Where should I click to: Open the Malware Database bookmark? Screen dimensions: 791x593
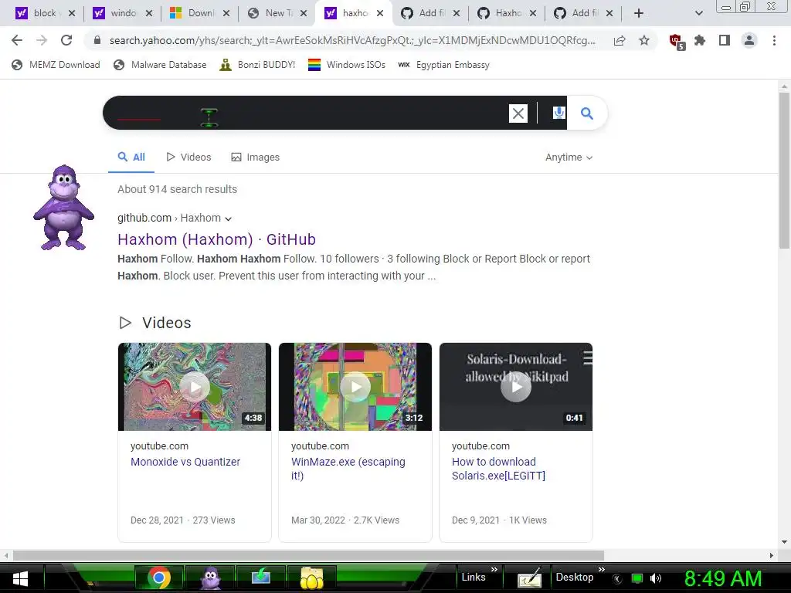160,65
